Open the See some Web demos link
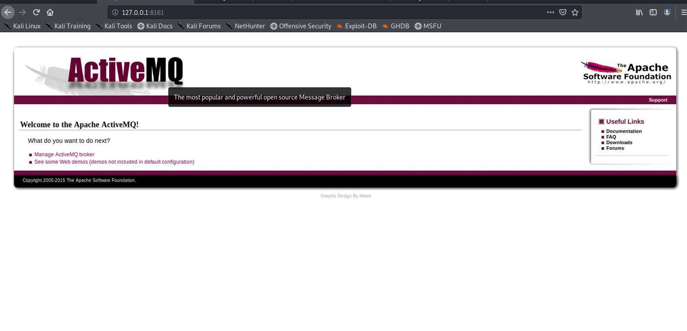Screen dimensions: 687x331 click(114, 162)
